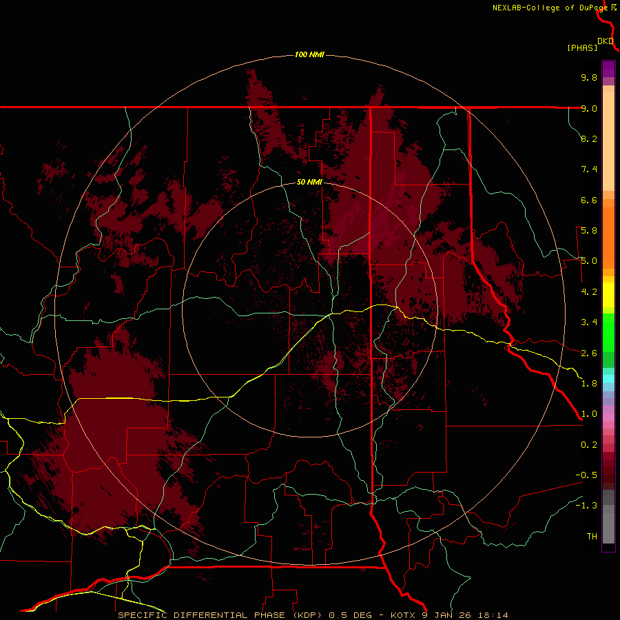620x620 pixels.
Task: Click the TH threshold label
Action: click(x=592, y=537)
